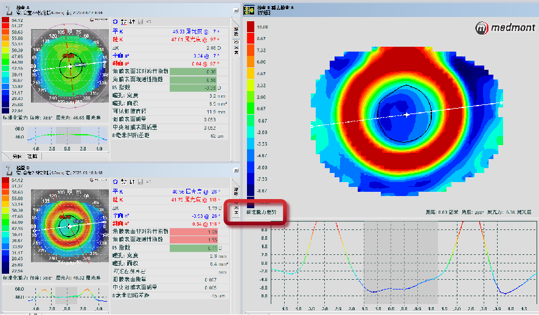Switch to the 分区 tab below Exam A profile
The height and width of the screenshot is (315, 539).
pos(17,157)
